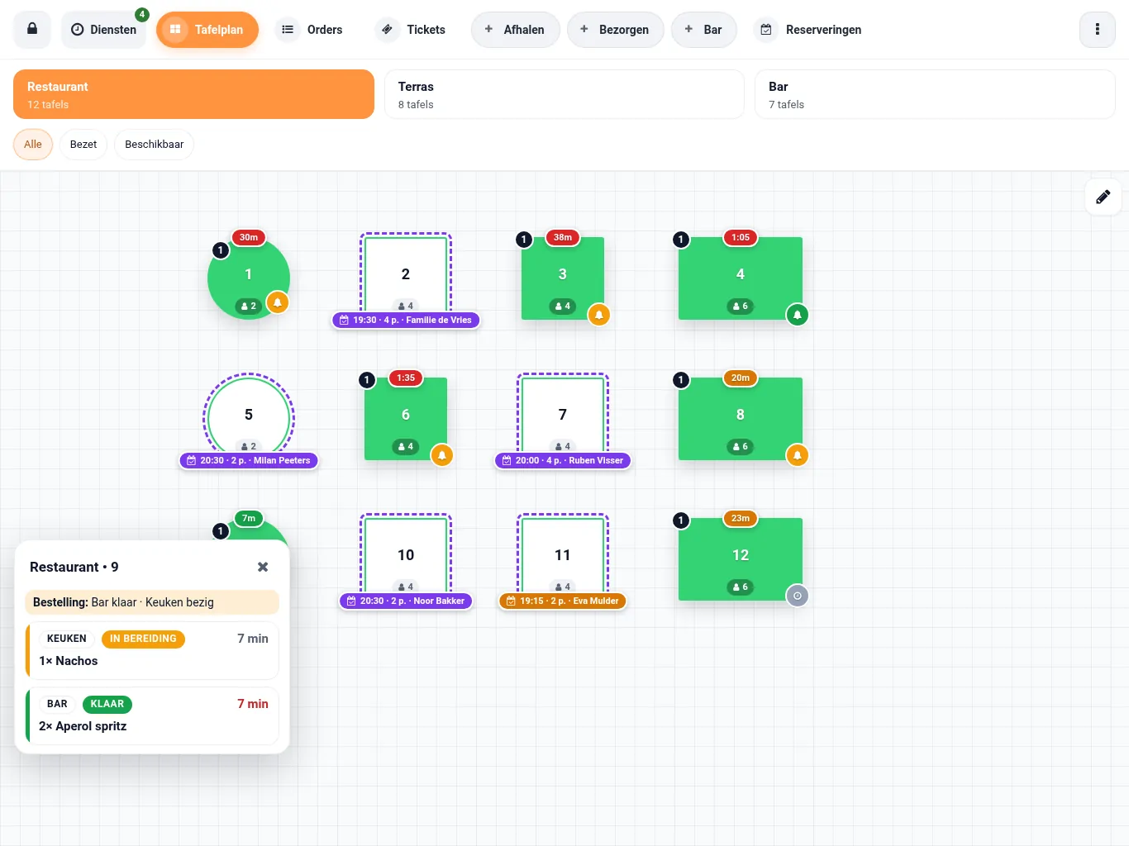The width and height of the screenshot is (1129, 846).
Task: Select round table 5 on the floor plan
Action: (x=249, y=415)
